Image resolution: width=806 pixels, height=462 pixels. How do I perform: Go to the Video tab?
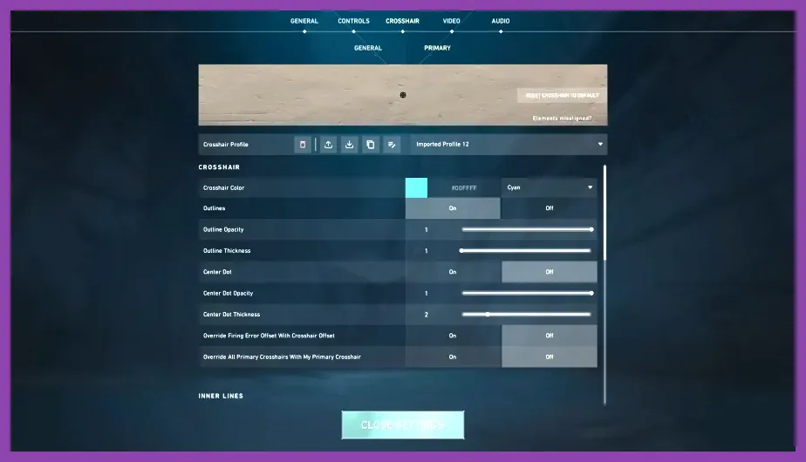pos(451,21)
